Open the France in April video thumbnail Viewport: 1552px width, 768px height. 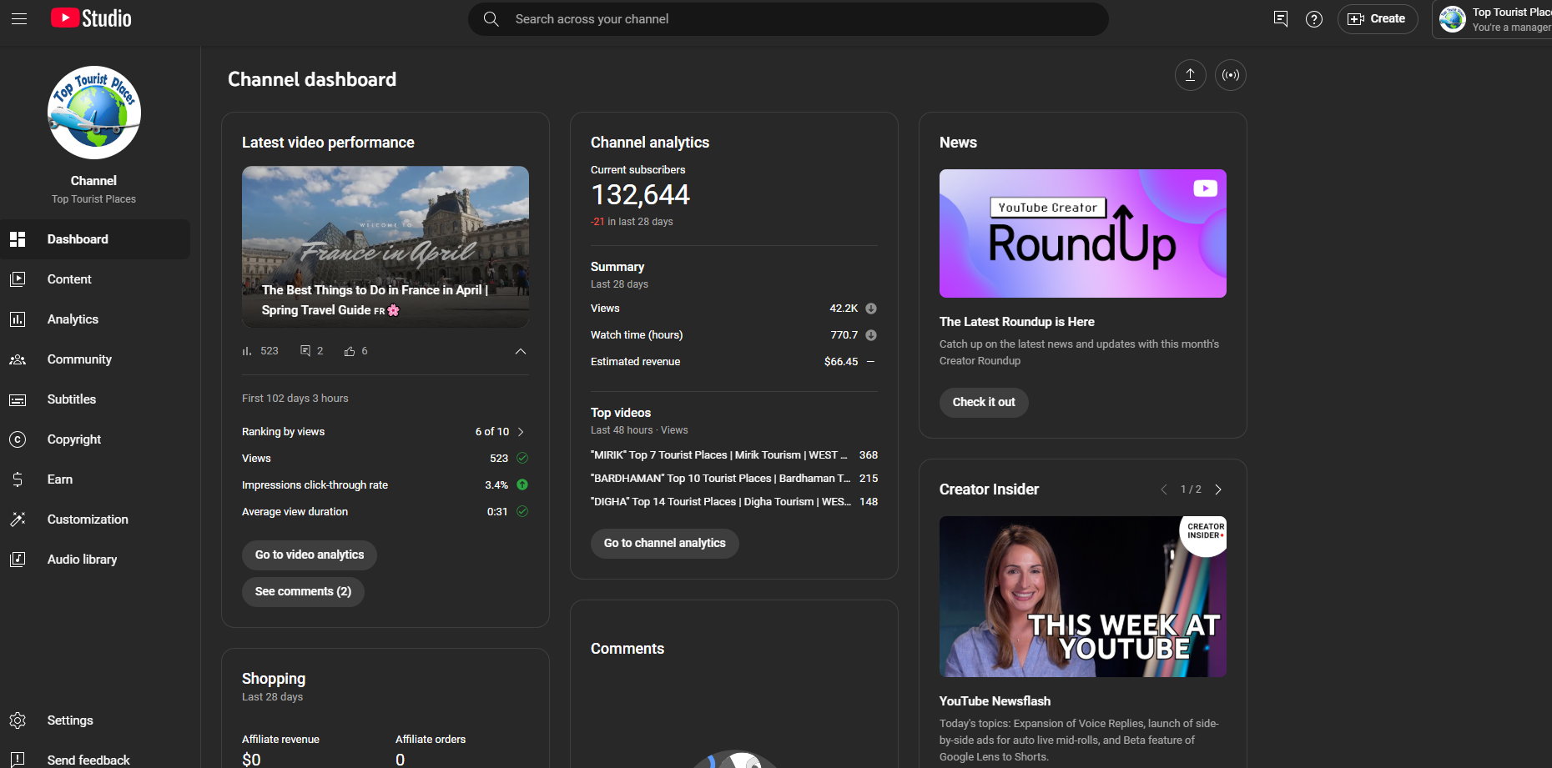tap(385, 247)
